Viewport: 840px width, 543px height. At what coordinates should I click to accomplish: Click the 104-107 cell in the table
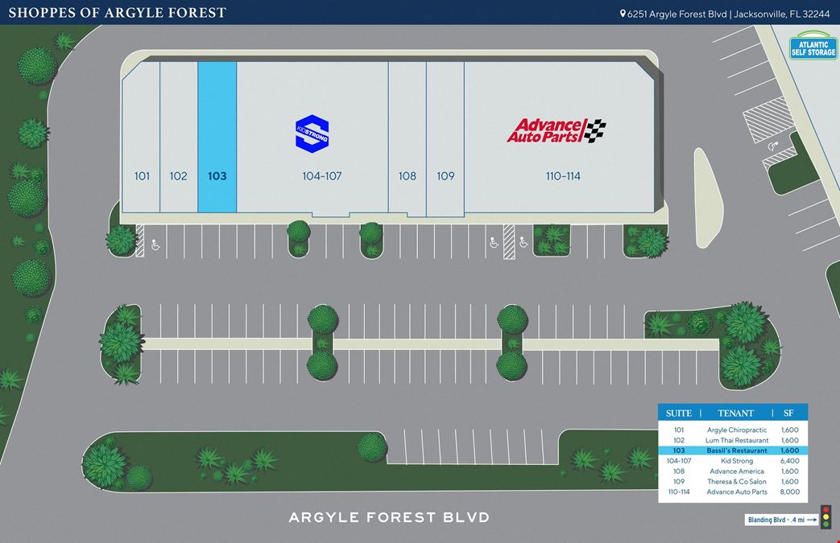point(679,461)
